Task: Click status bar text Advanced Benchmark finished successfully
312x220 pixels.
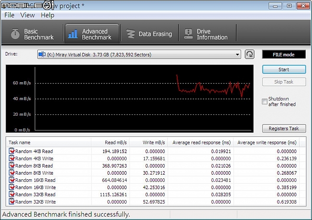Action: pyautogui.click(x=66, y=214)
